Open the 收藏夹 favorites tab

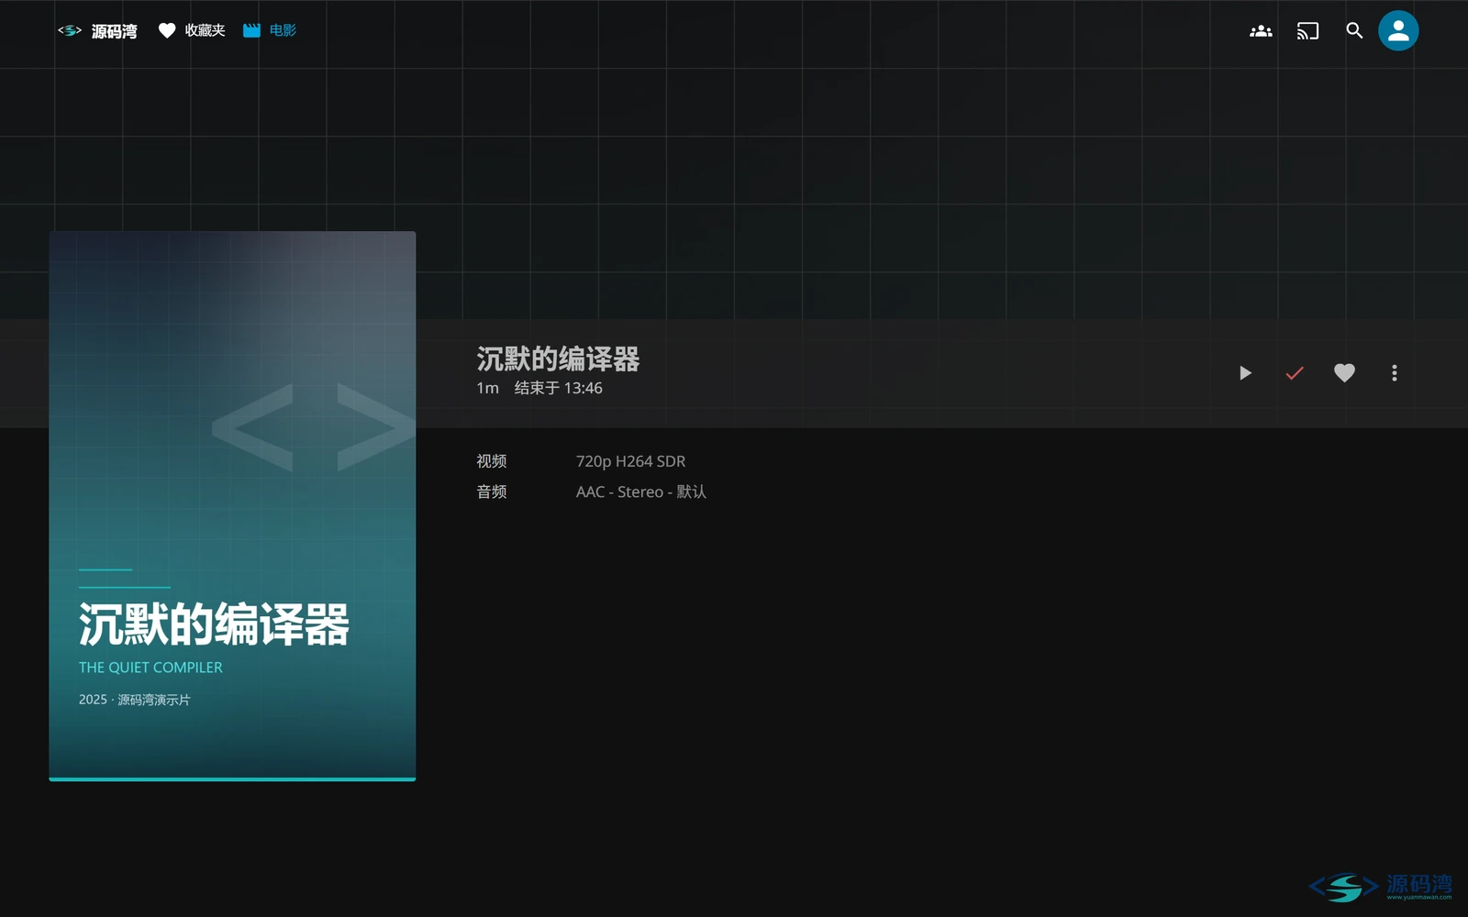pos(192,30)
